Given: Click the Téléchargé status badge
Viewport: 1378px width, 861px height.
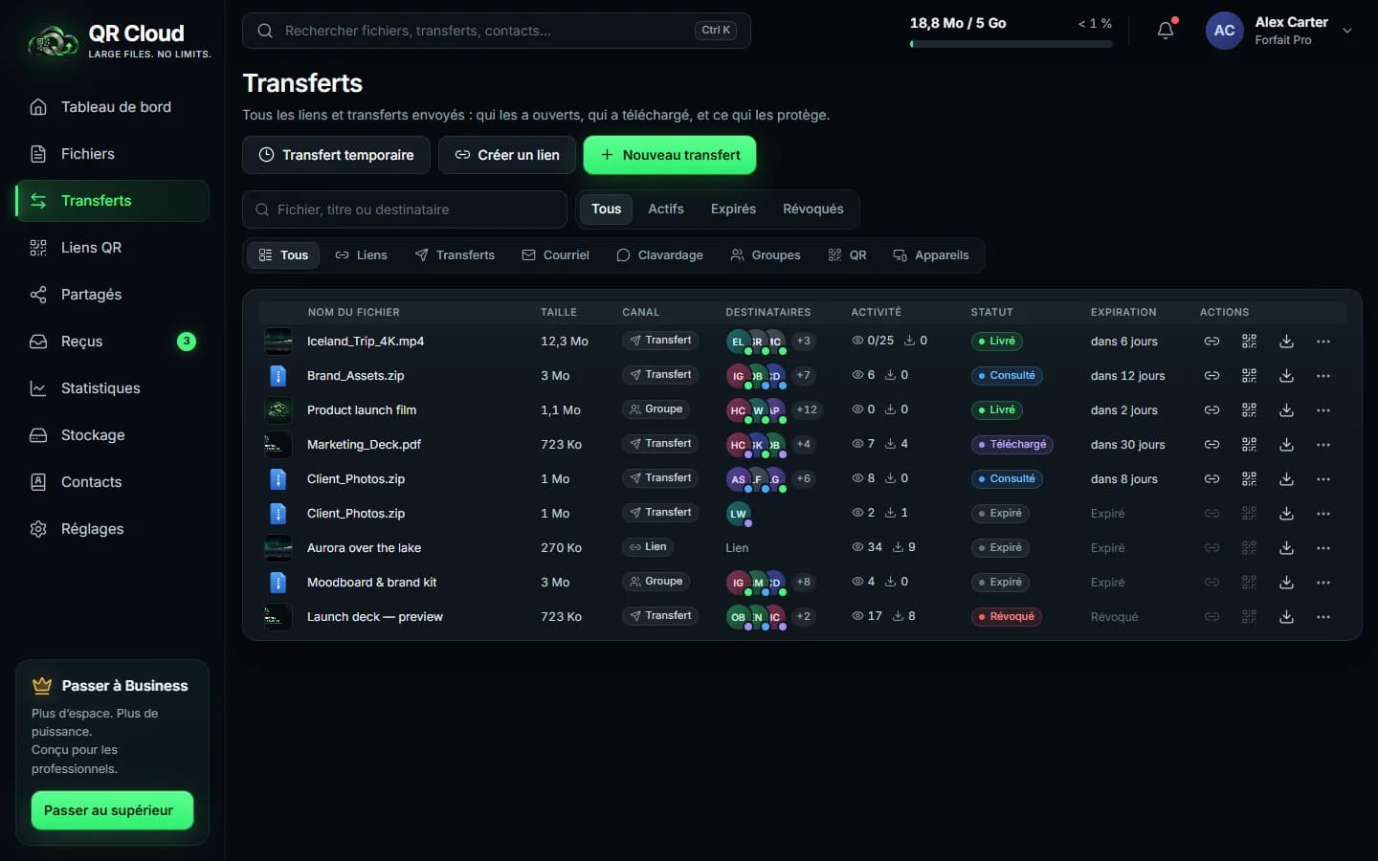Looking at the screenshot, I should coord(1012,445).
